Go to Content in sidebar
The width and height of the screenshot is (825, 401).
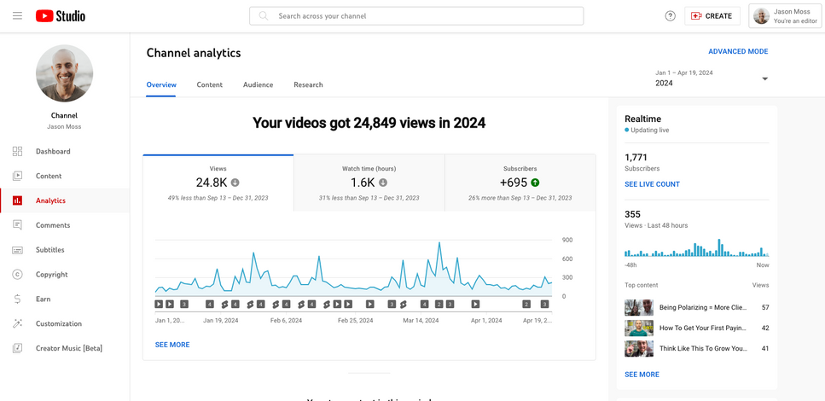[49, 177]
